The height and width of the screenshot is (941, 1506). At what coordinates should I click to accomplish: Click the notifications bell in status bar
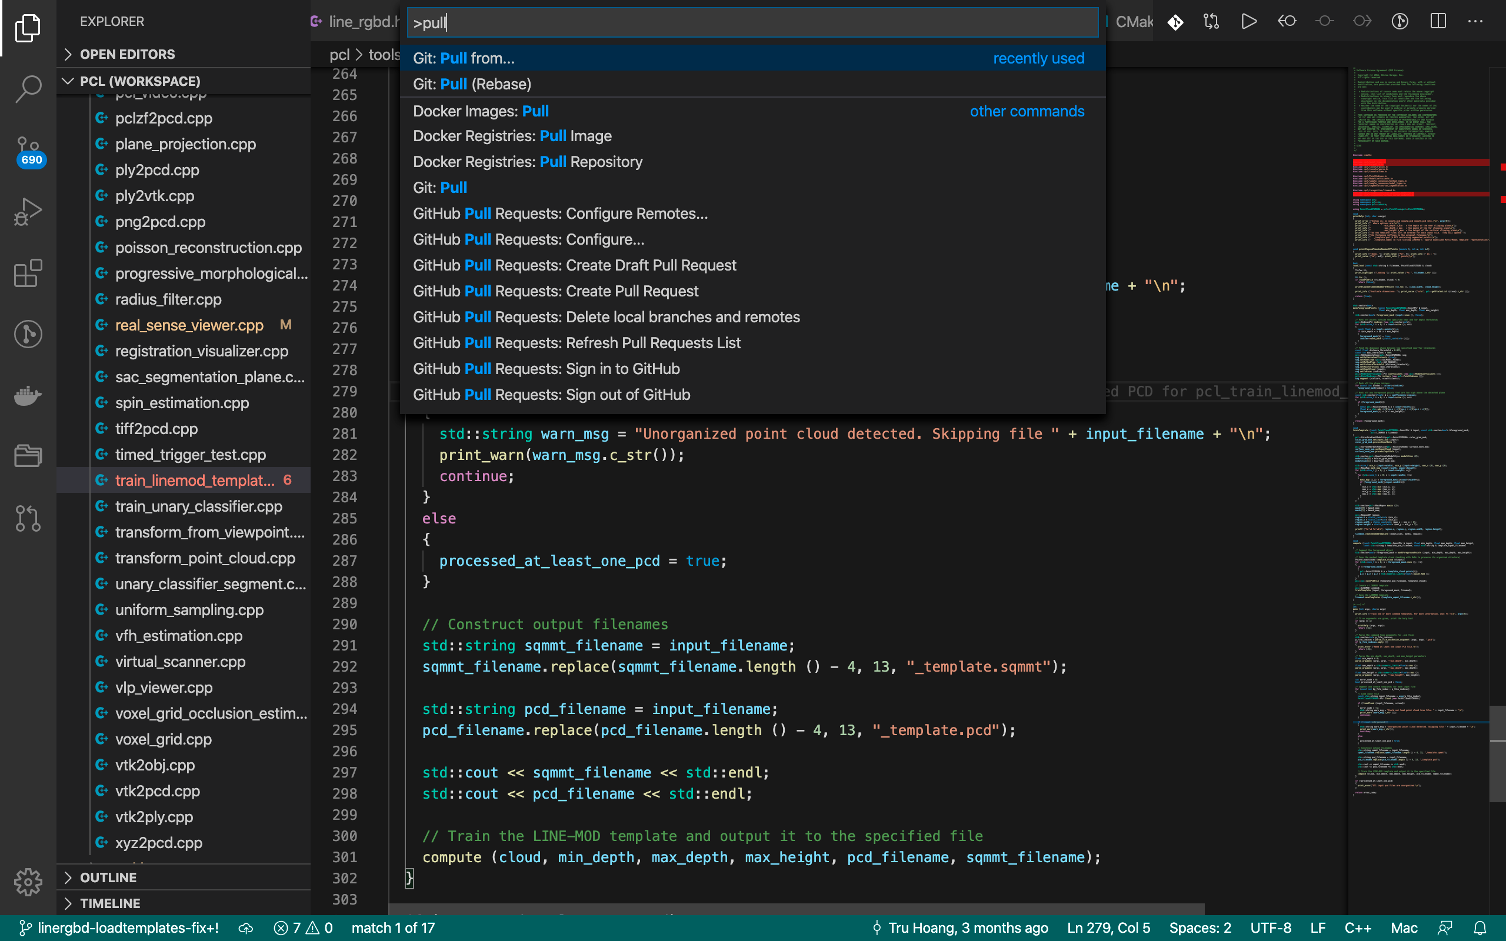click(1481, 928)
